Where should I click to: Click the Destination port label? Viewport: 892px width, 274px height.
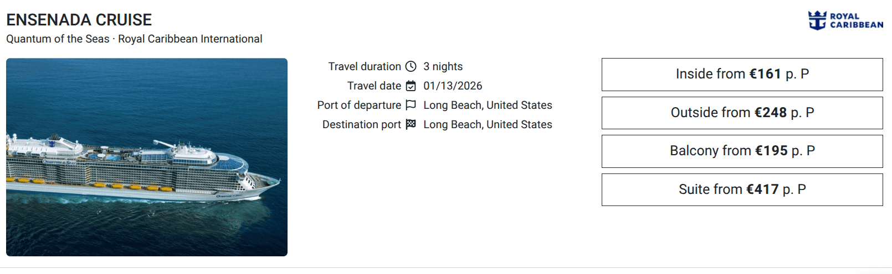pyautogui.click(x=362, y=124)
